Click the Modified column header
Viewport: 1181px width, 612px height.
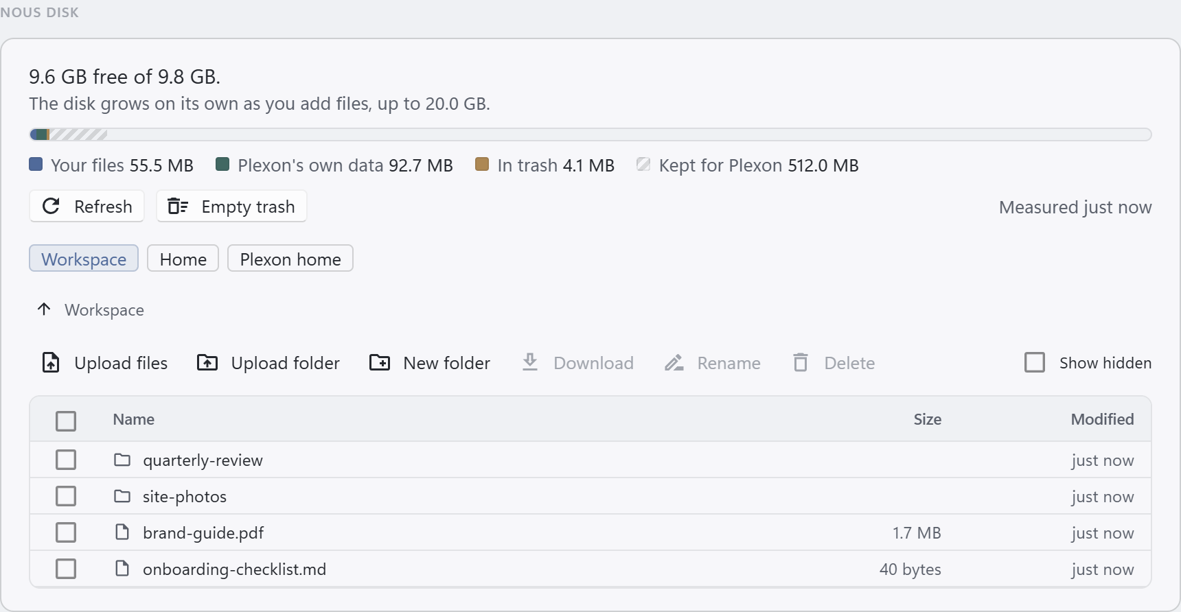pyautogui.click(x=1102, y=419)
